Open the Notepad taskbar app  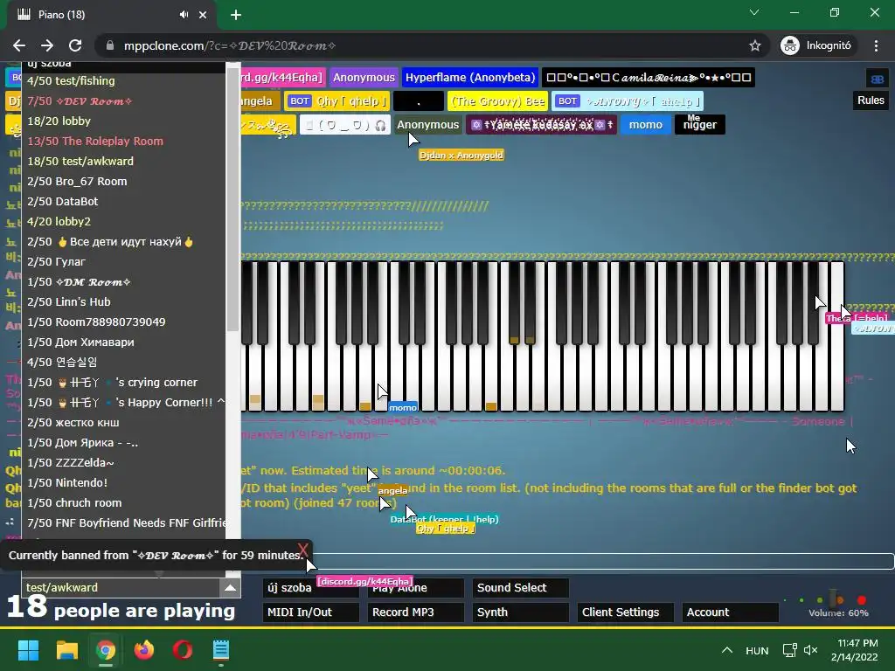click(221, 650)
